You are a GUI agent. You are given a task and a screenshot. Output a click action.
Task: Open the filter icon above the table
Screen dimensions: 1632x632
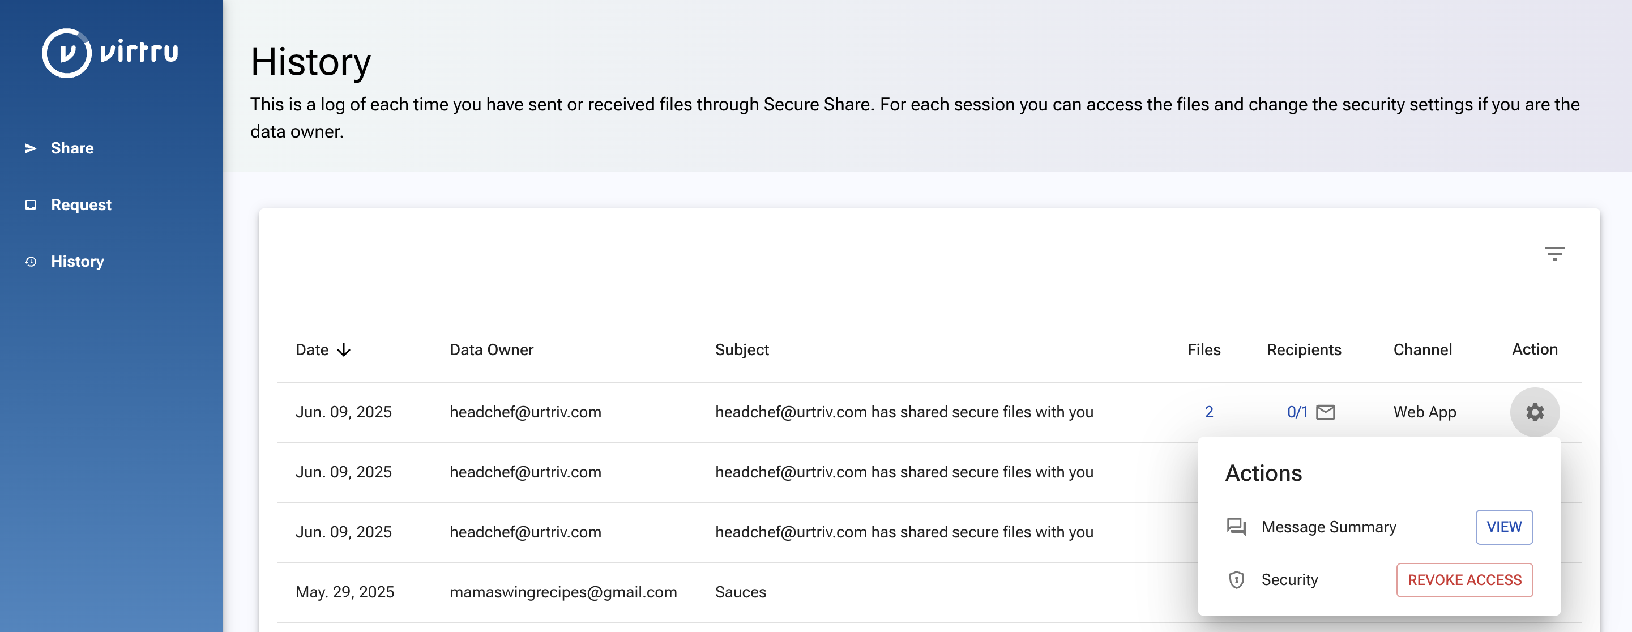click(1557, 253)
